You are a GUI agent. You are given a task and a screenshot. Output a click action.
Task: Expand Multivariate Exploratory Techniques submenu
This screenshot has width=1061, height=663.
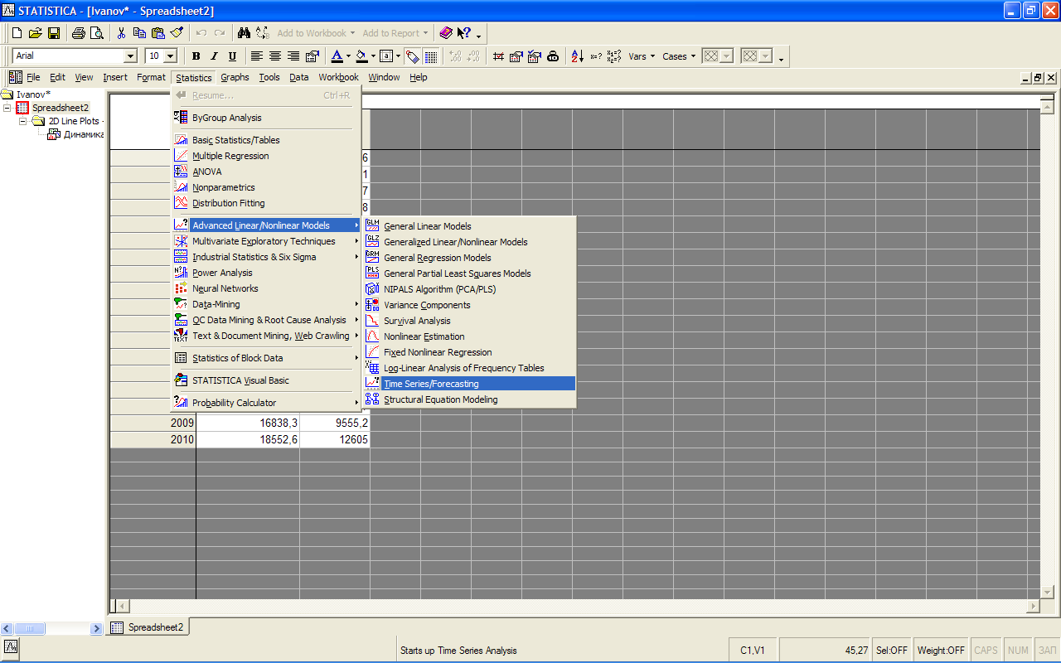(x=266, y=241)
